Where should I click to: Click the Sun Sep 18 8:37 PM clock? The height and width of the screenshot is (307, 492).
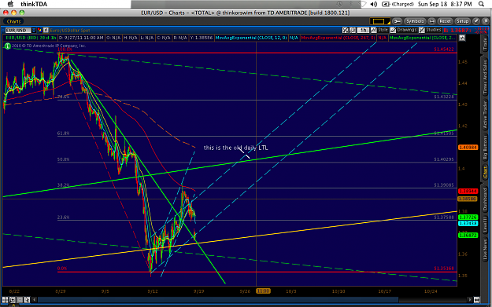[445, 4]
